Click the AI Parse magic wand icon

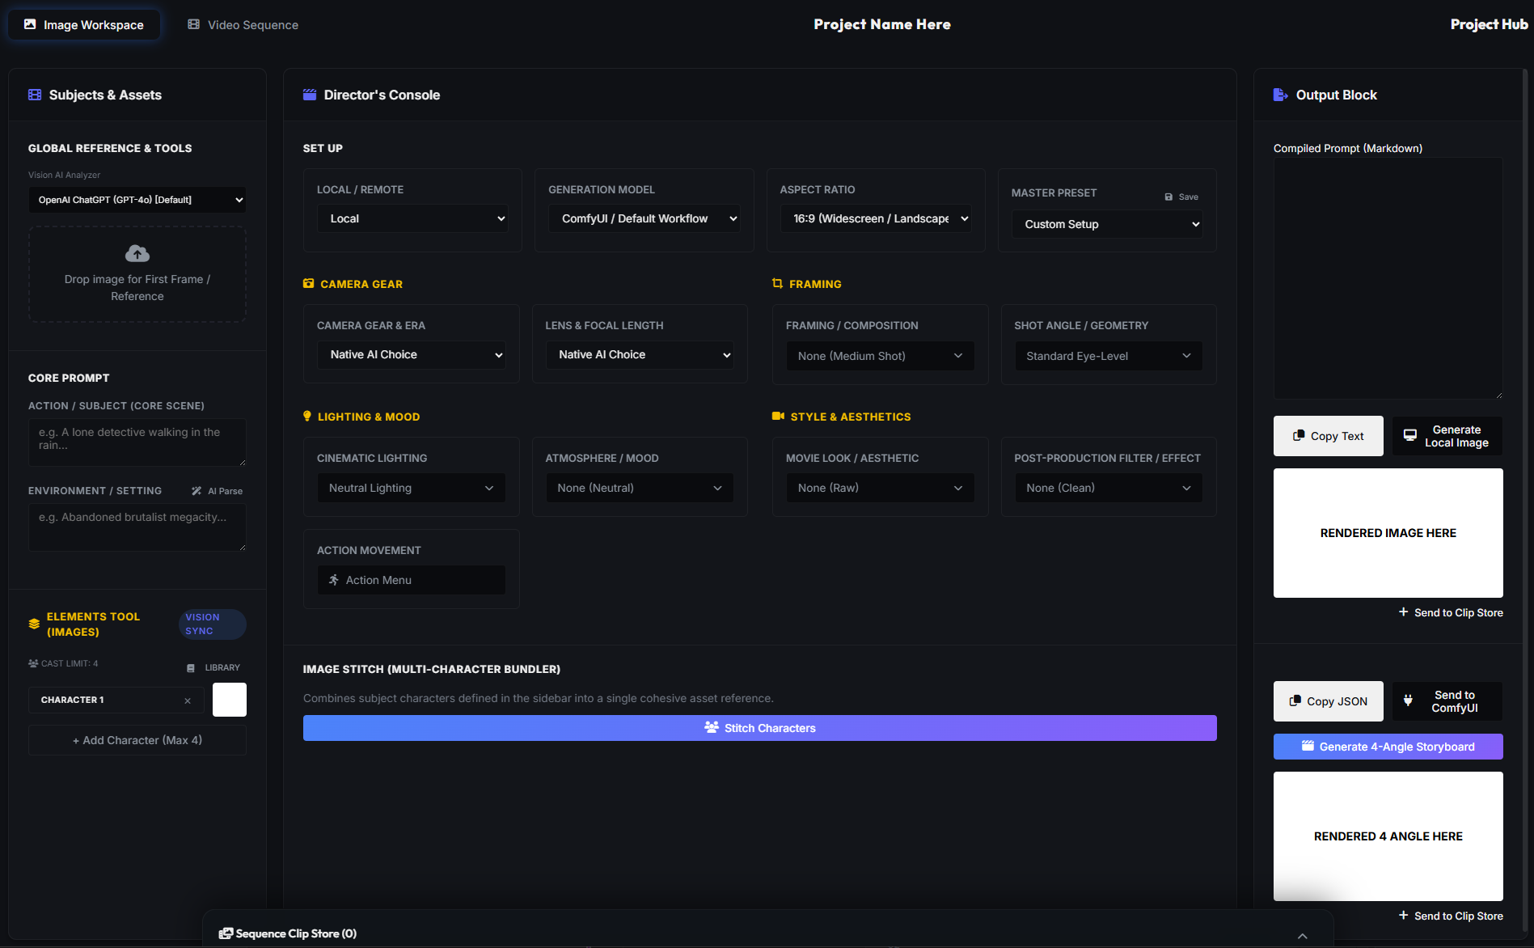click(197, 491)
